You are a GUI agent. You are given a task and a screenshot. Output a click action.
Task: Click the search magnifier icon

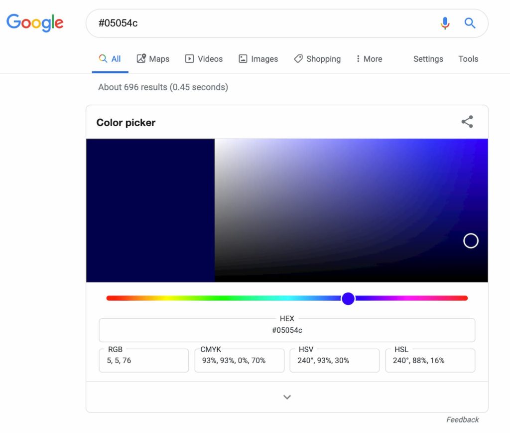point(470,23)
